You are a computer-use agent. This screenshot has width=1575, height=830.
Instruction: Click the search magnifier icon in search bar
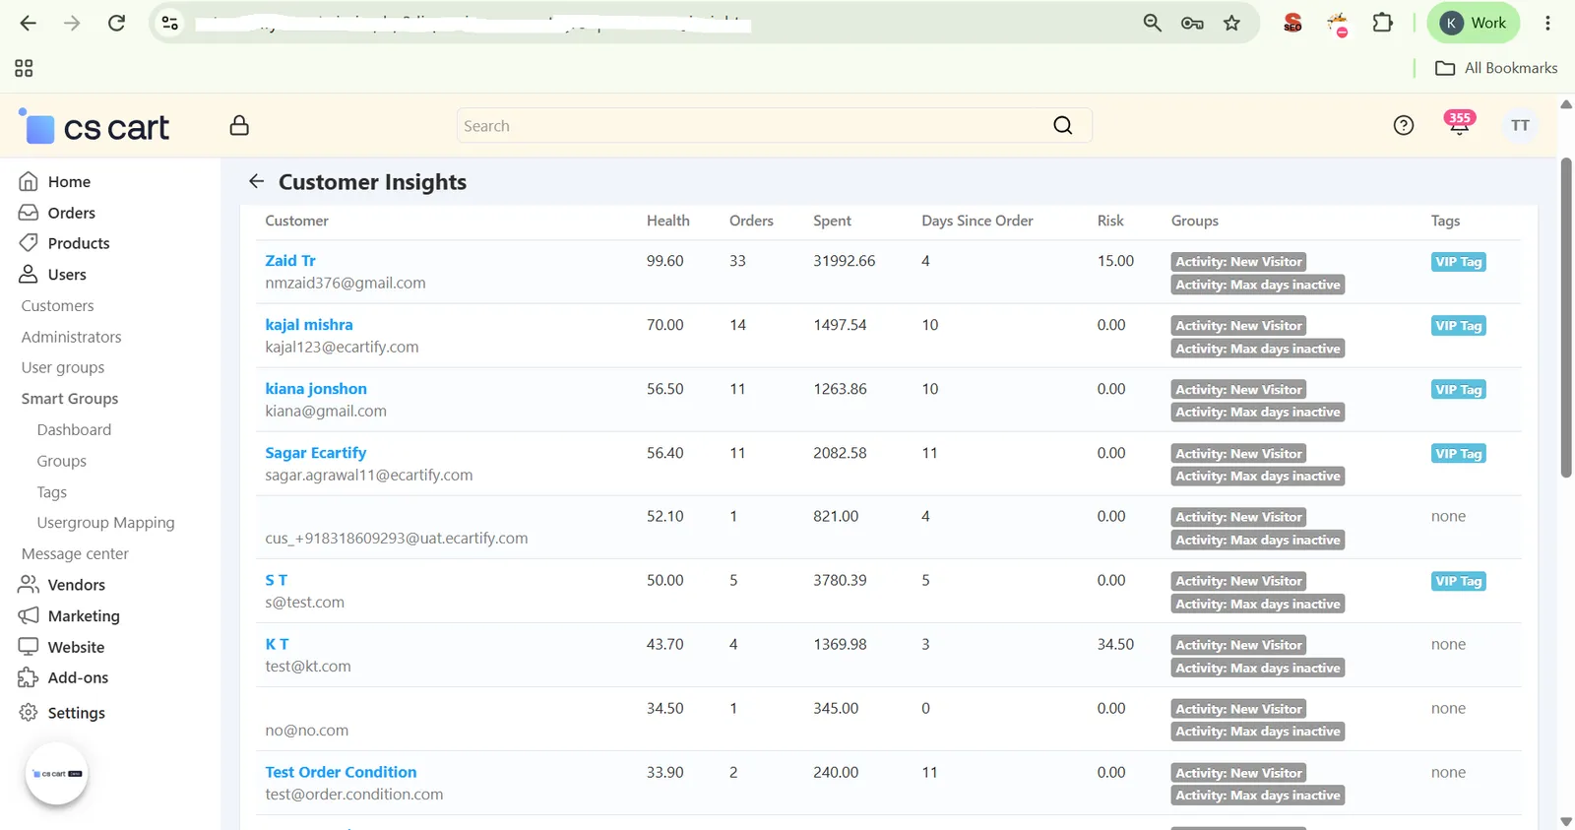click(1063, 125)
